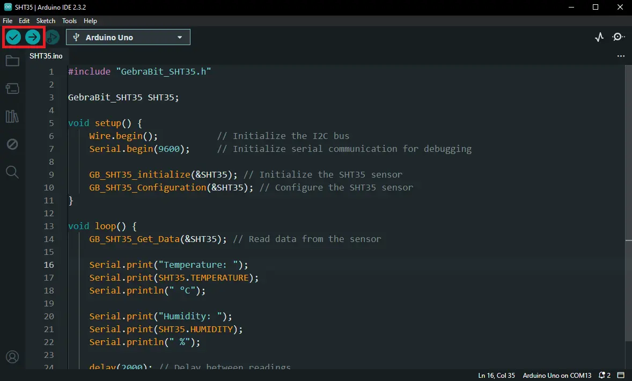Screen dimensions: 632x381
Task: Click Serial.print("Humidity: ") line
Action: point(160,317)
